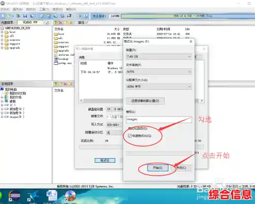This screenshot has width=255, height=204.
Task: Click right arrow of message list scrollbar
Action: 202,100
